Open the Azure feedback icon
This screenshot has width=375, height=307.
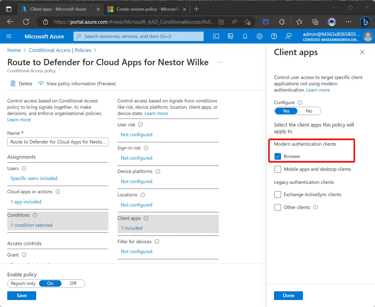(x=288, y=36)
